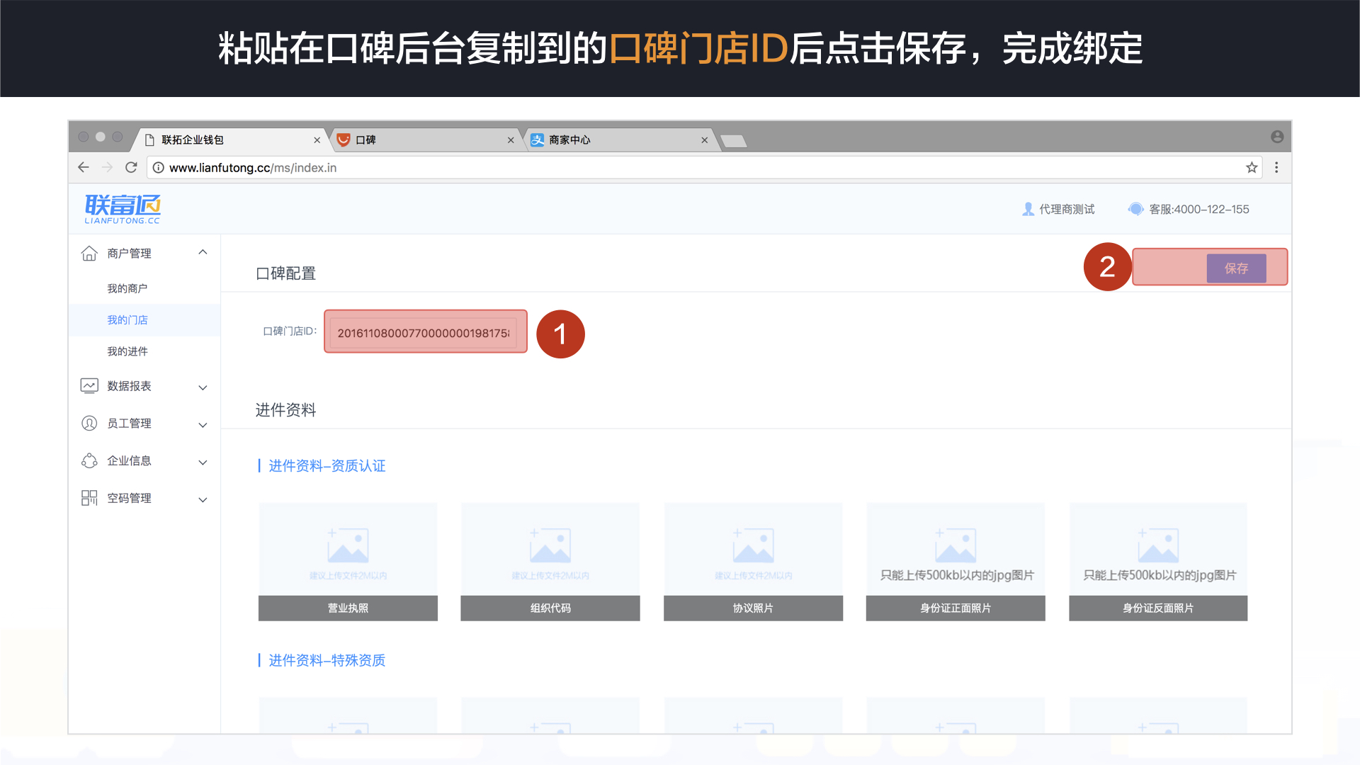Click the 数据报表 chart icon
The width and height of the screenshot is (1360, 765).
click(89, 386)
